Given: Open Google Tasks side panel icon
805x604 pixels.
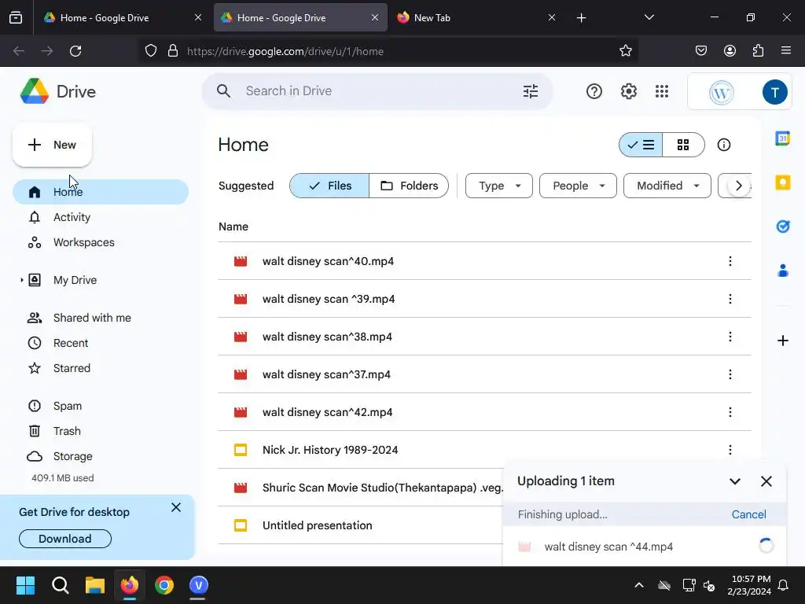Looking at the screenshot, I should [x=782, y=226].
